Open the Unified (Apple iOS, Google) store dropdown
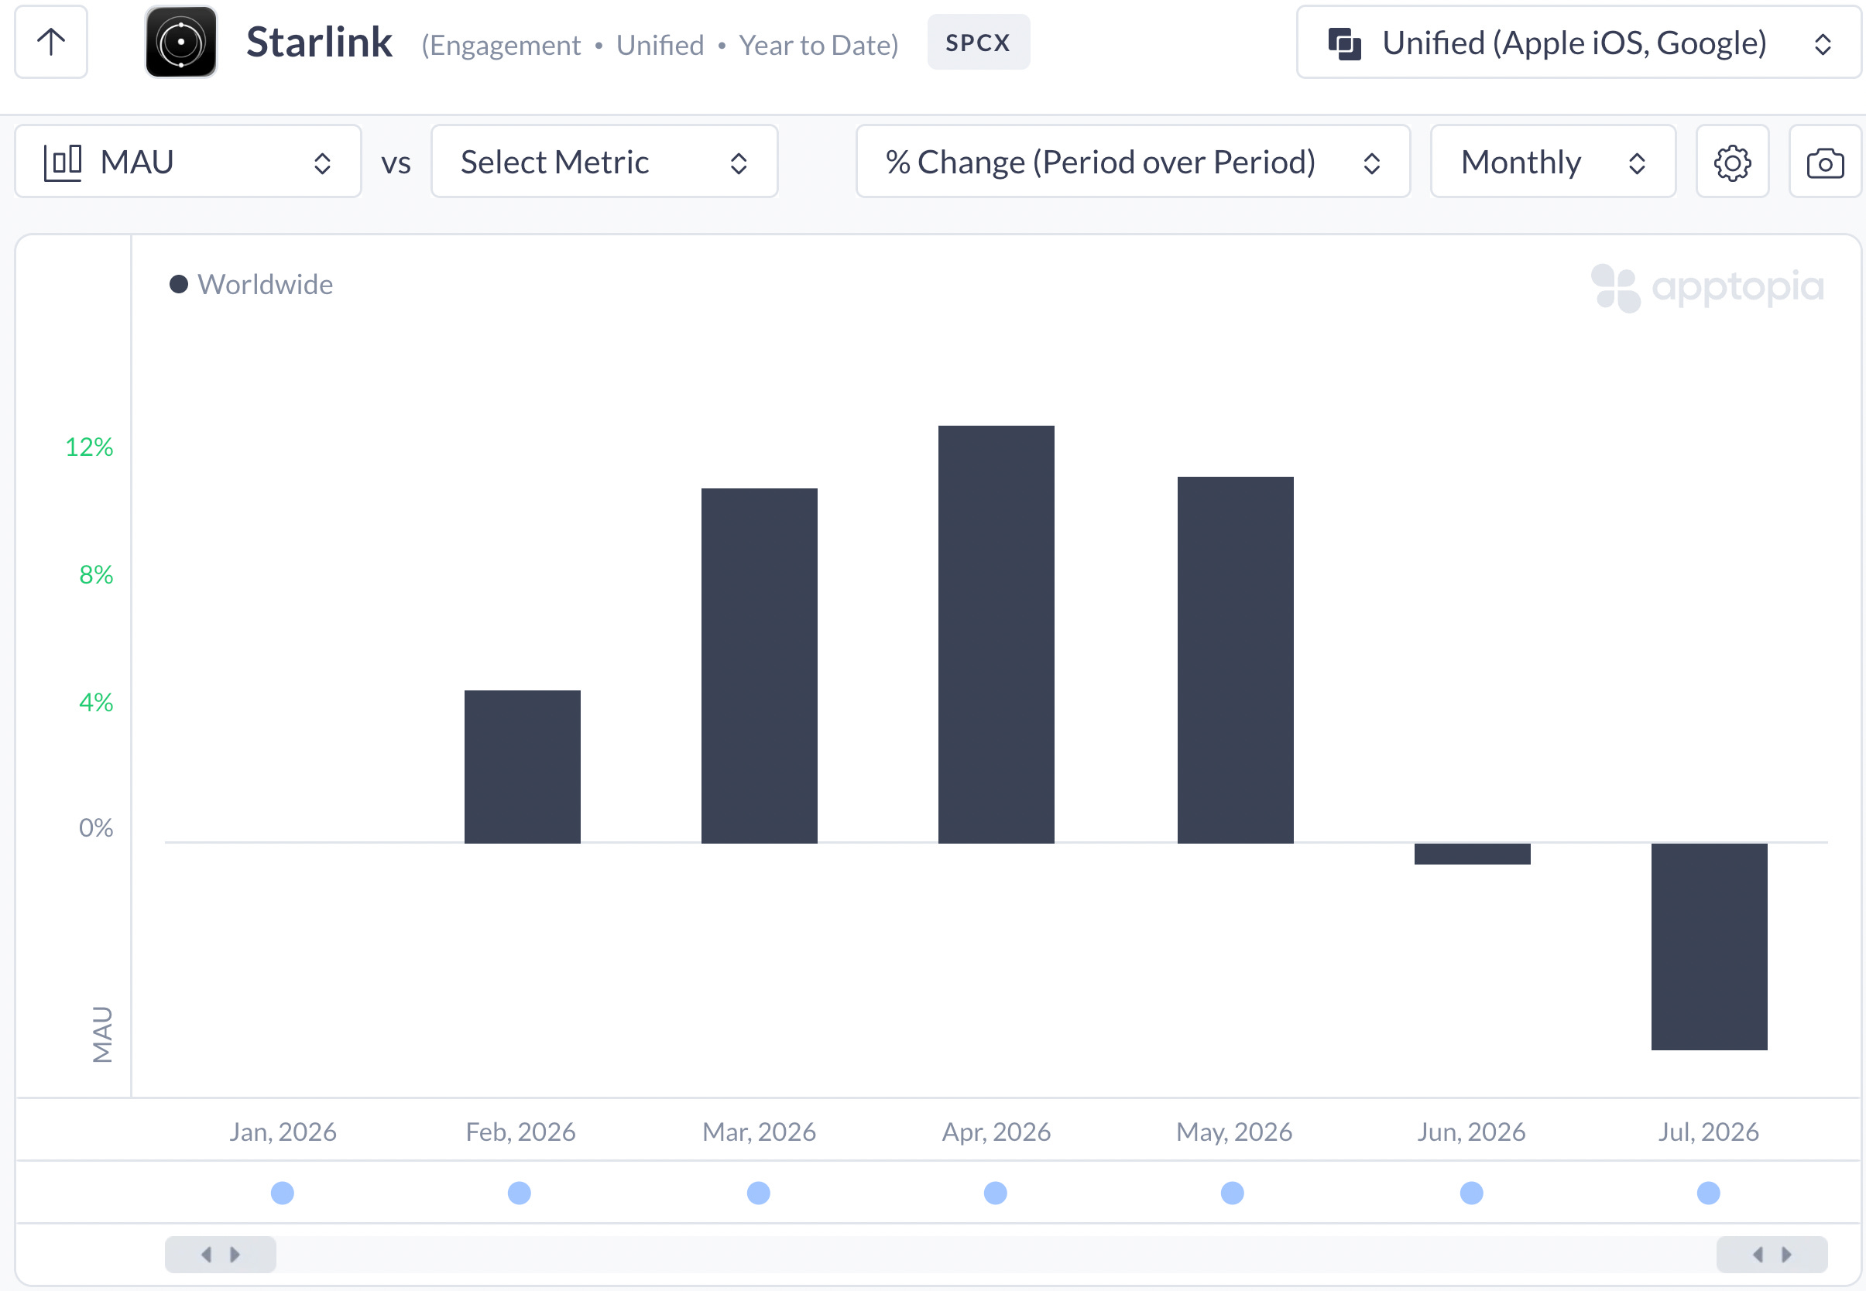 click(x=1579, y=42)
